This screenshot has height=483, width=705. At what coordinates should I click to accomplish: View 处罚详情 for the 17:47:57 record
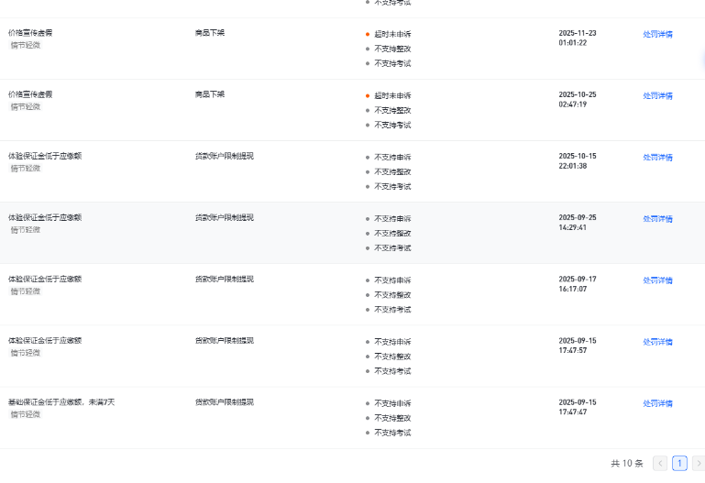pos(657,341)
